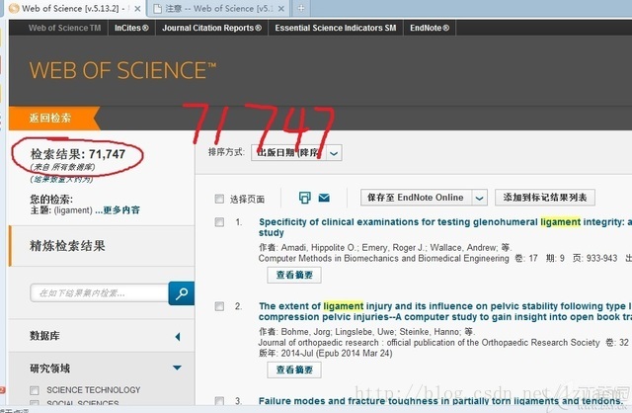This screenshot has height=413, width=632.
Task: Open EndNote from the top bar
Action: [430, 28]
